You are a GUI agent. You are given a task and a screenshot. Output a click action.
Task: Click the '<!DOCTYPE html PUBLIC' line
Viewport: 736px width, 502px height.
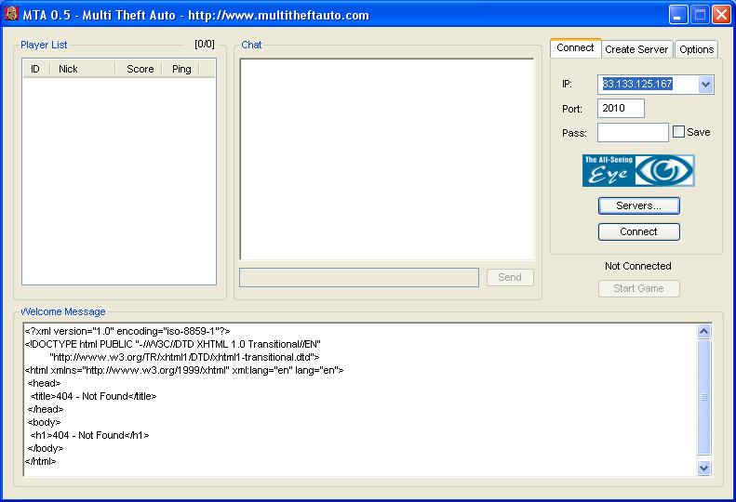[173, 344]
